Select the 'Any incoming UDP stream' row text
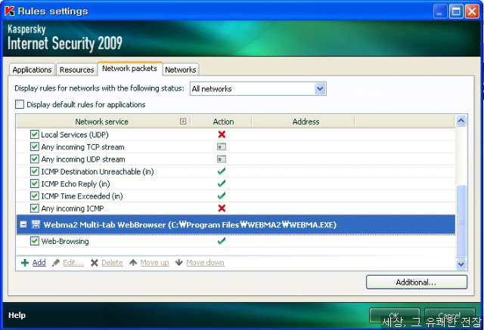Image resolution: width=484 pixels, height=330 pixels. (x=83, y=159)
